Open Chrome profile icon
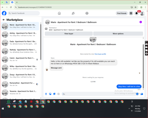 [x=141, y=7]
